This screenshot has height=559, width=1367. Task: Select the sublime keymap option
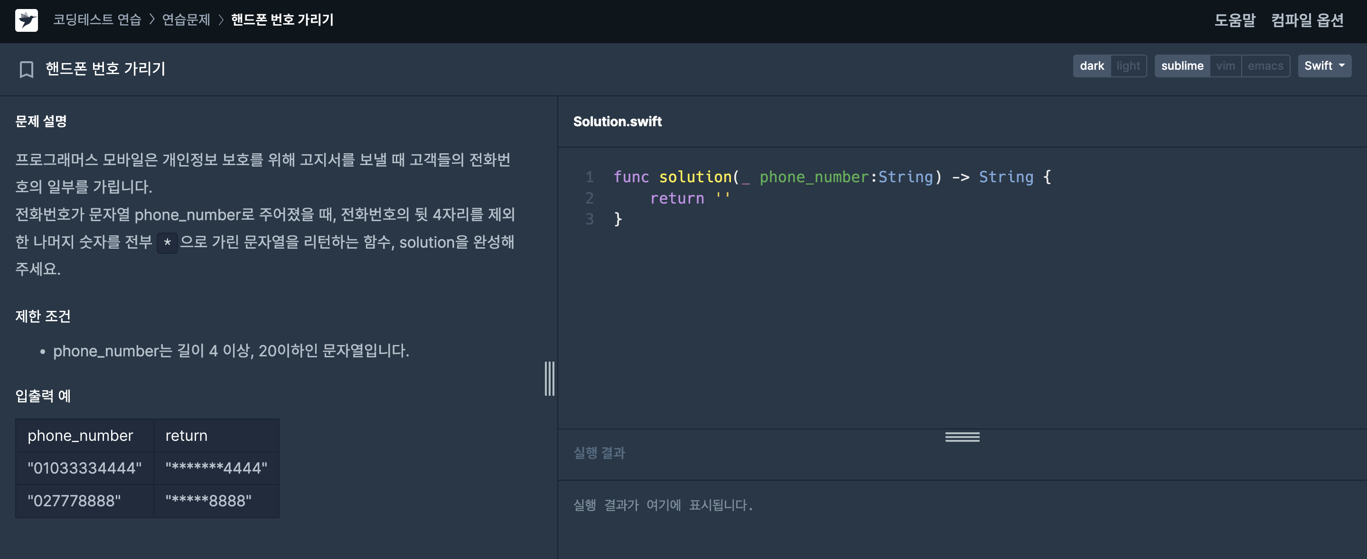point(1182,66)
